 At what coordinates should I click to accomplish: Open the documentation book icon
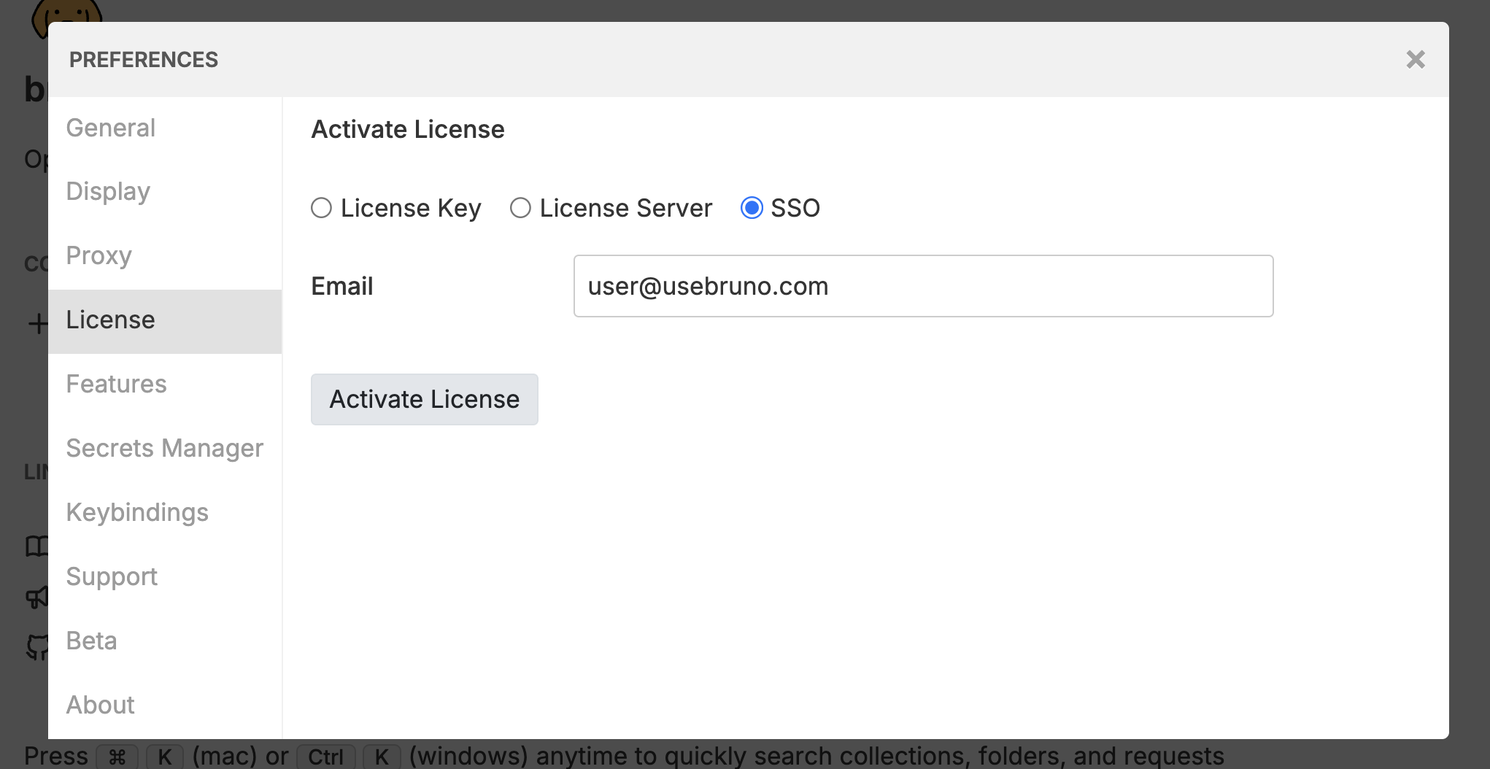[36, 546]
